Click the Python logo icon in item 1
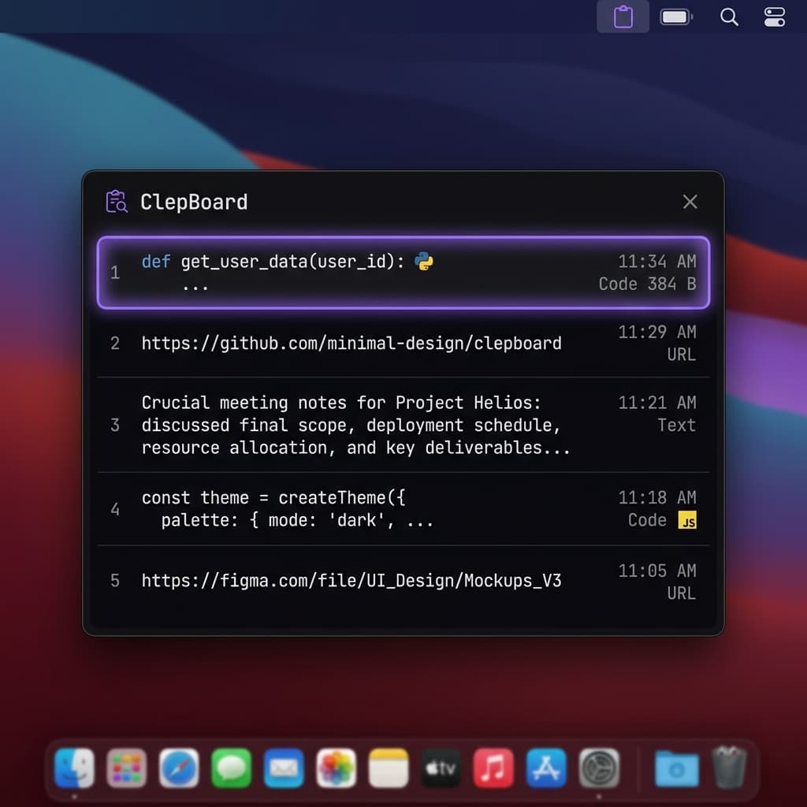 423,262
